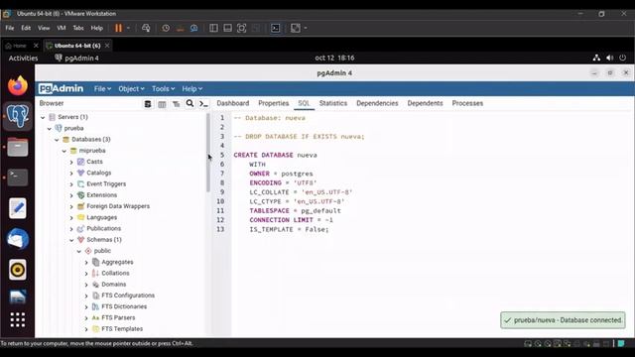Viewport: 635px width, 357px height.
Task: Collapse the Databases (3) node
Action: click(x=57, y=140)
